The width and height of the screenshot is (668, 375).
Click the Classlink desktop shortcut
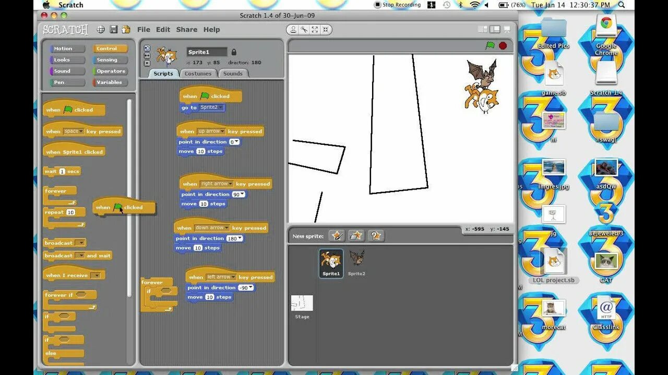pyautogui.click(x=606, y=314)
